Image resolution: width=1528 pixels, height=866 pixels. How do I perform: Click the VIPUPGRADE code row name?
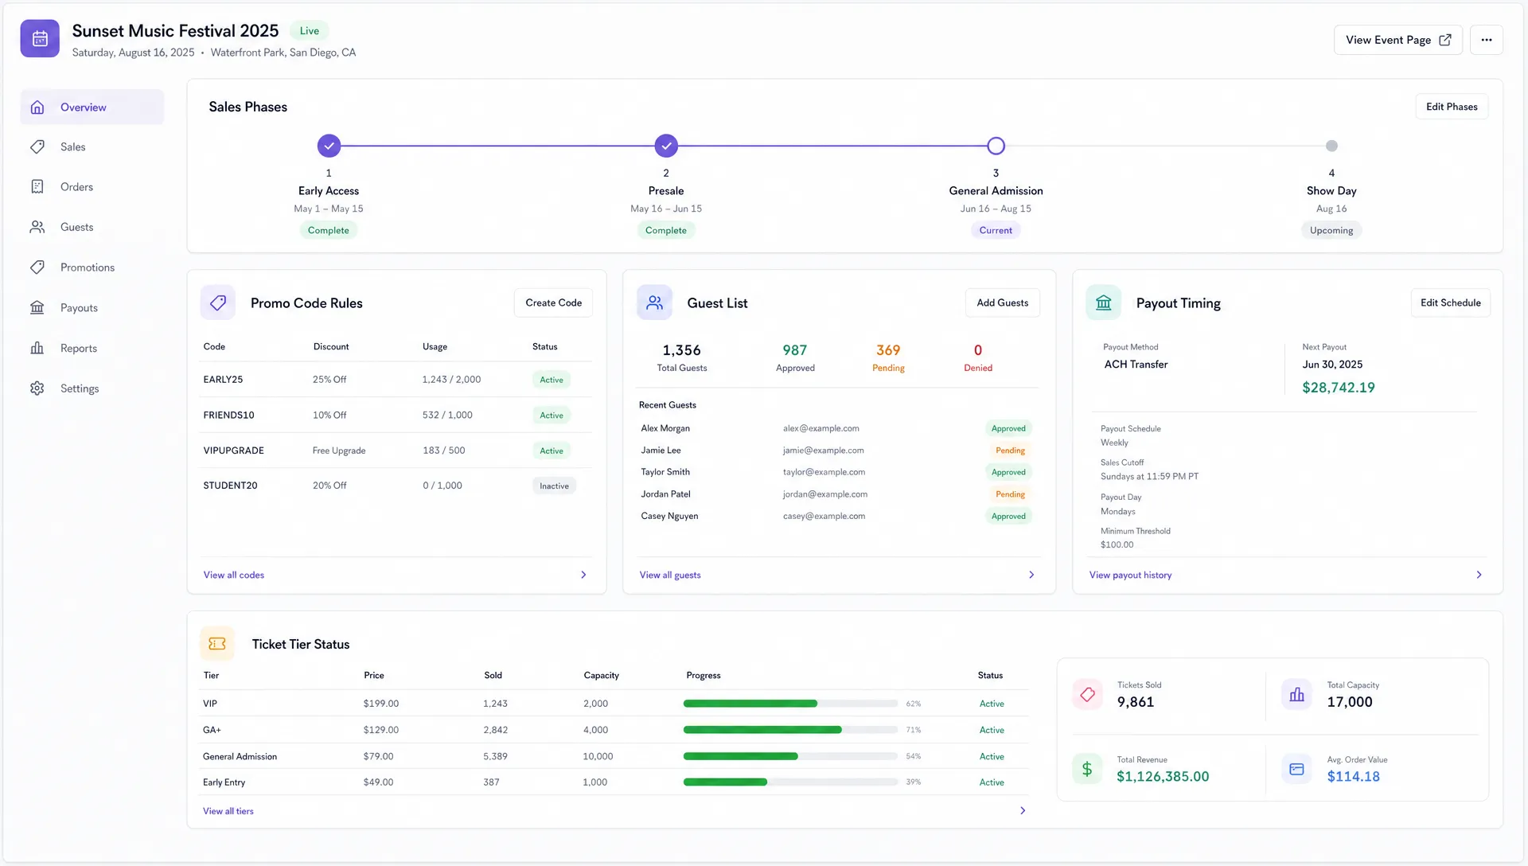(x=233, y=451)
